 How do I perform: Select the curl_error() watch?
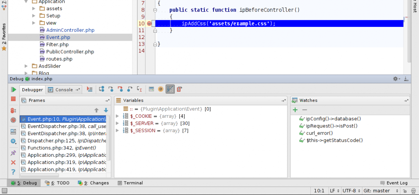(319, 133)
